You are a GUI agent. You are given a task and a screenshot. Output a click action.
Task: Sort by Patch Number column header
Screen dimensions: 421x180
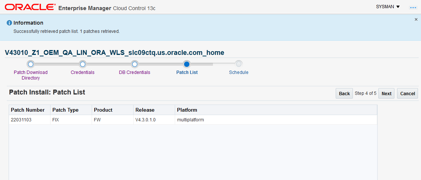point(30,110)
